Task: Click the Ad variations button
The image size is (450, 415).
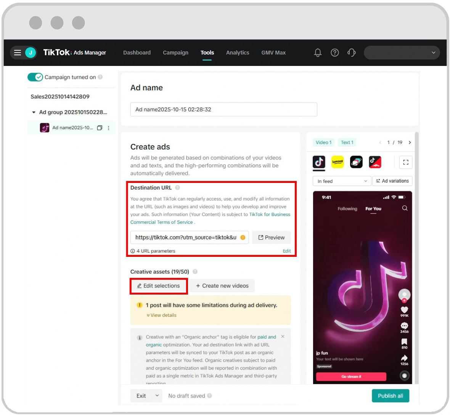Action: [x=392, y=181]
